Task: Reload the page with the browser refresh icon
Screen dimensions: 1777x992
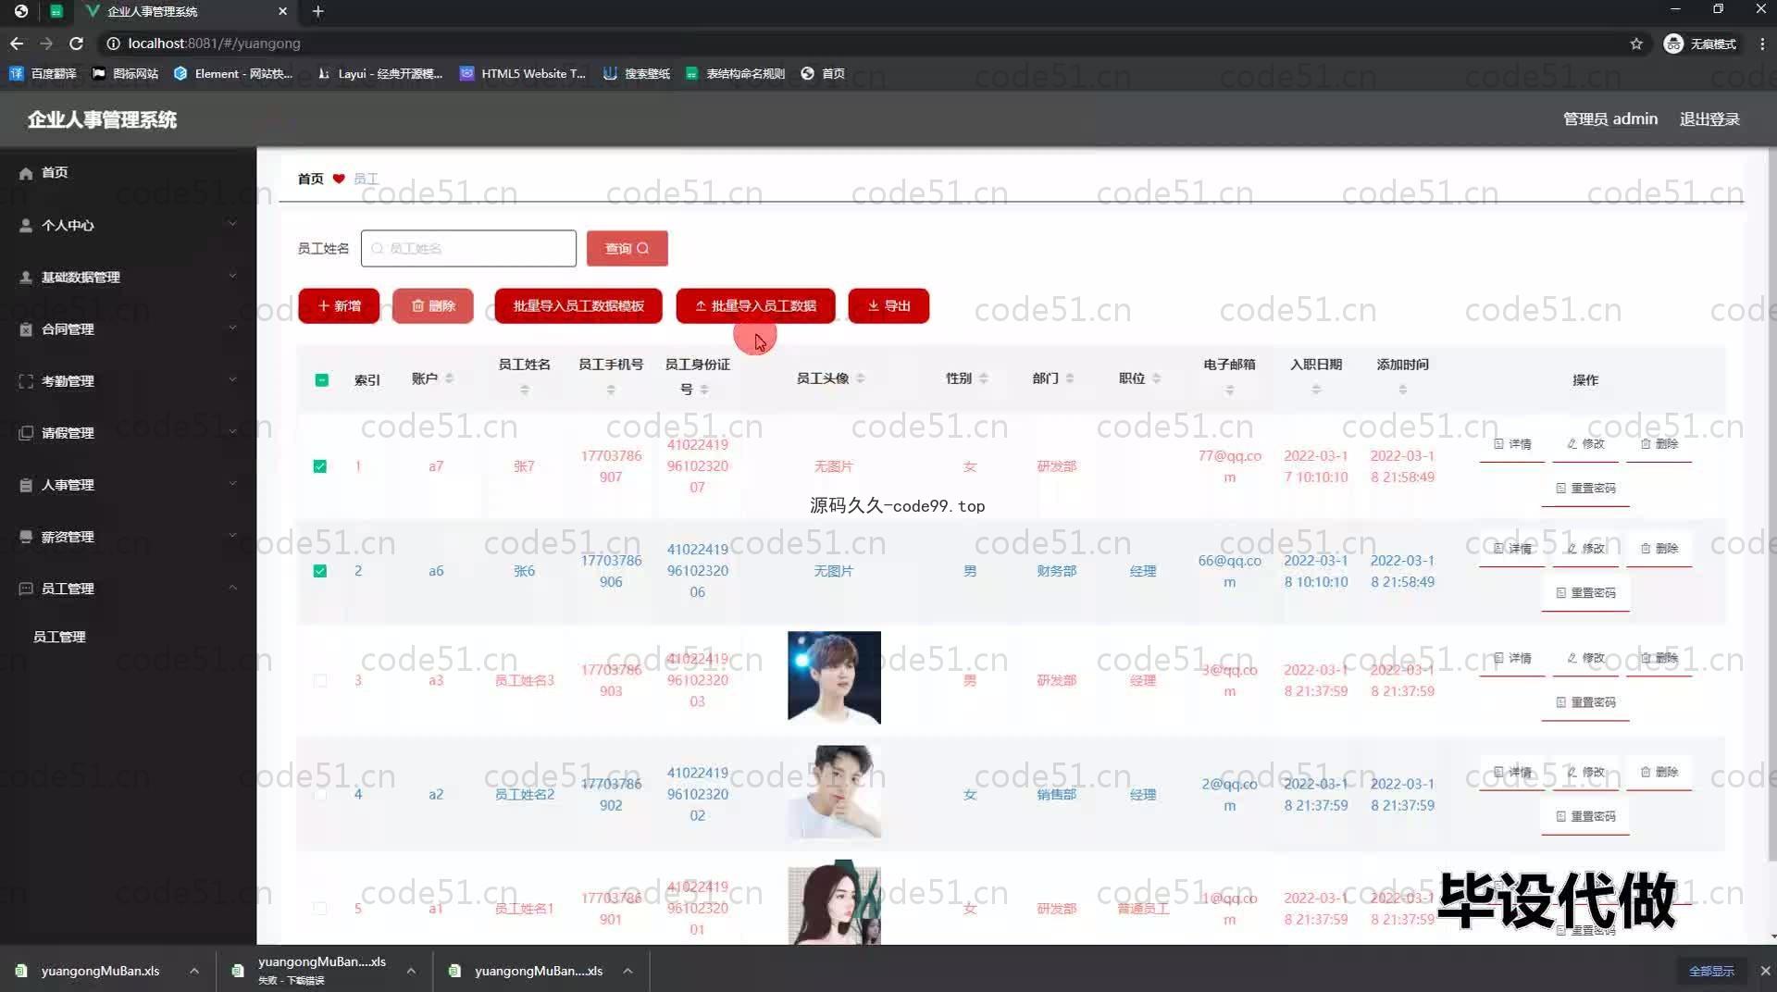Action: point(77,43)
